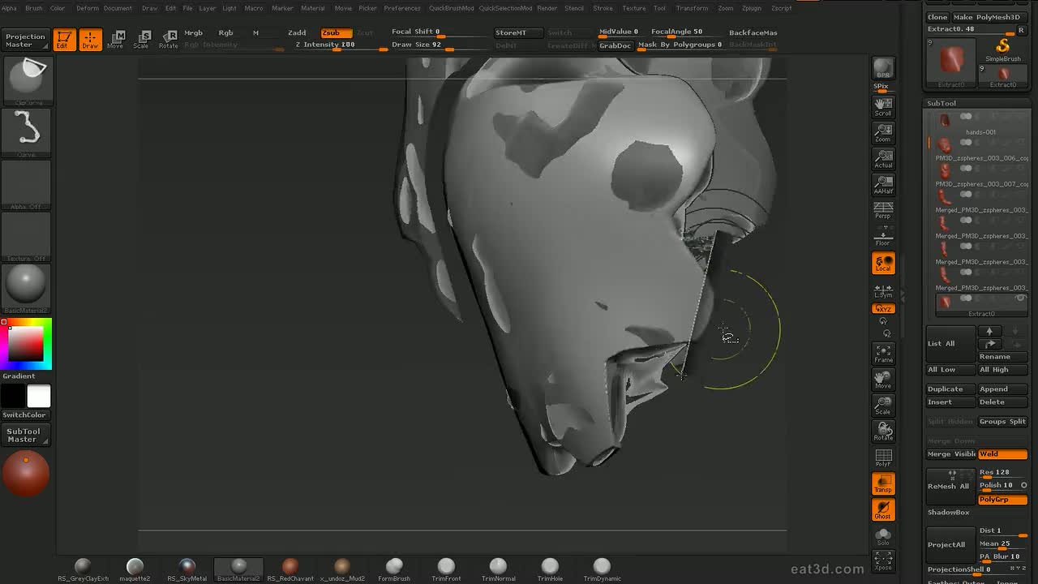Toggle Local transformations mode
The image size is (1038, 584).
(x=883, y=264)
